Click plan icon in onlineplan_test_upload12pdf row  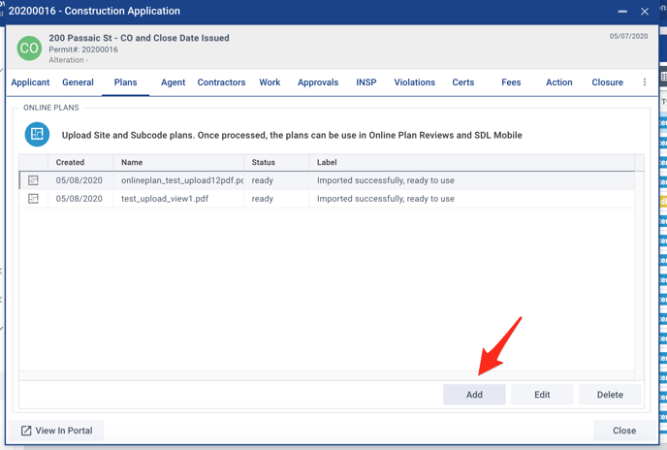coord(33,180)
